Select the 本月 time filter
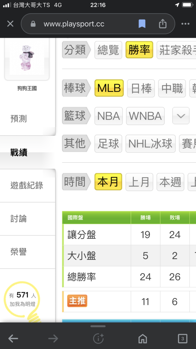This screenshot has width=196, height=349. pyautogui.click(x=108, y=182)
